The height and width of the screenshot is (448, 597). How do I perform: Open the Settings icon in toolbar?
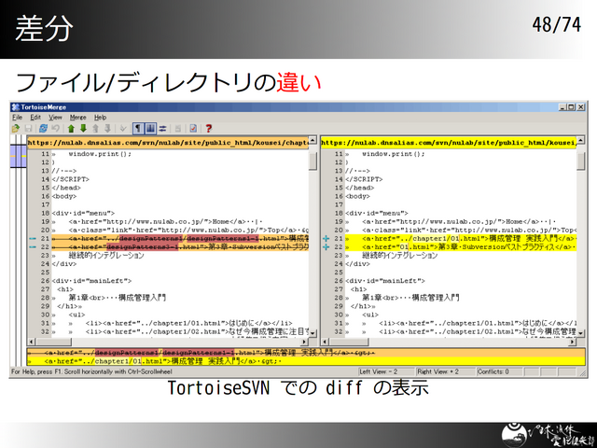click(192, 128)
